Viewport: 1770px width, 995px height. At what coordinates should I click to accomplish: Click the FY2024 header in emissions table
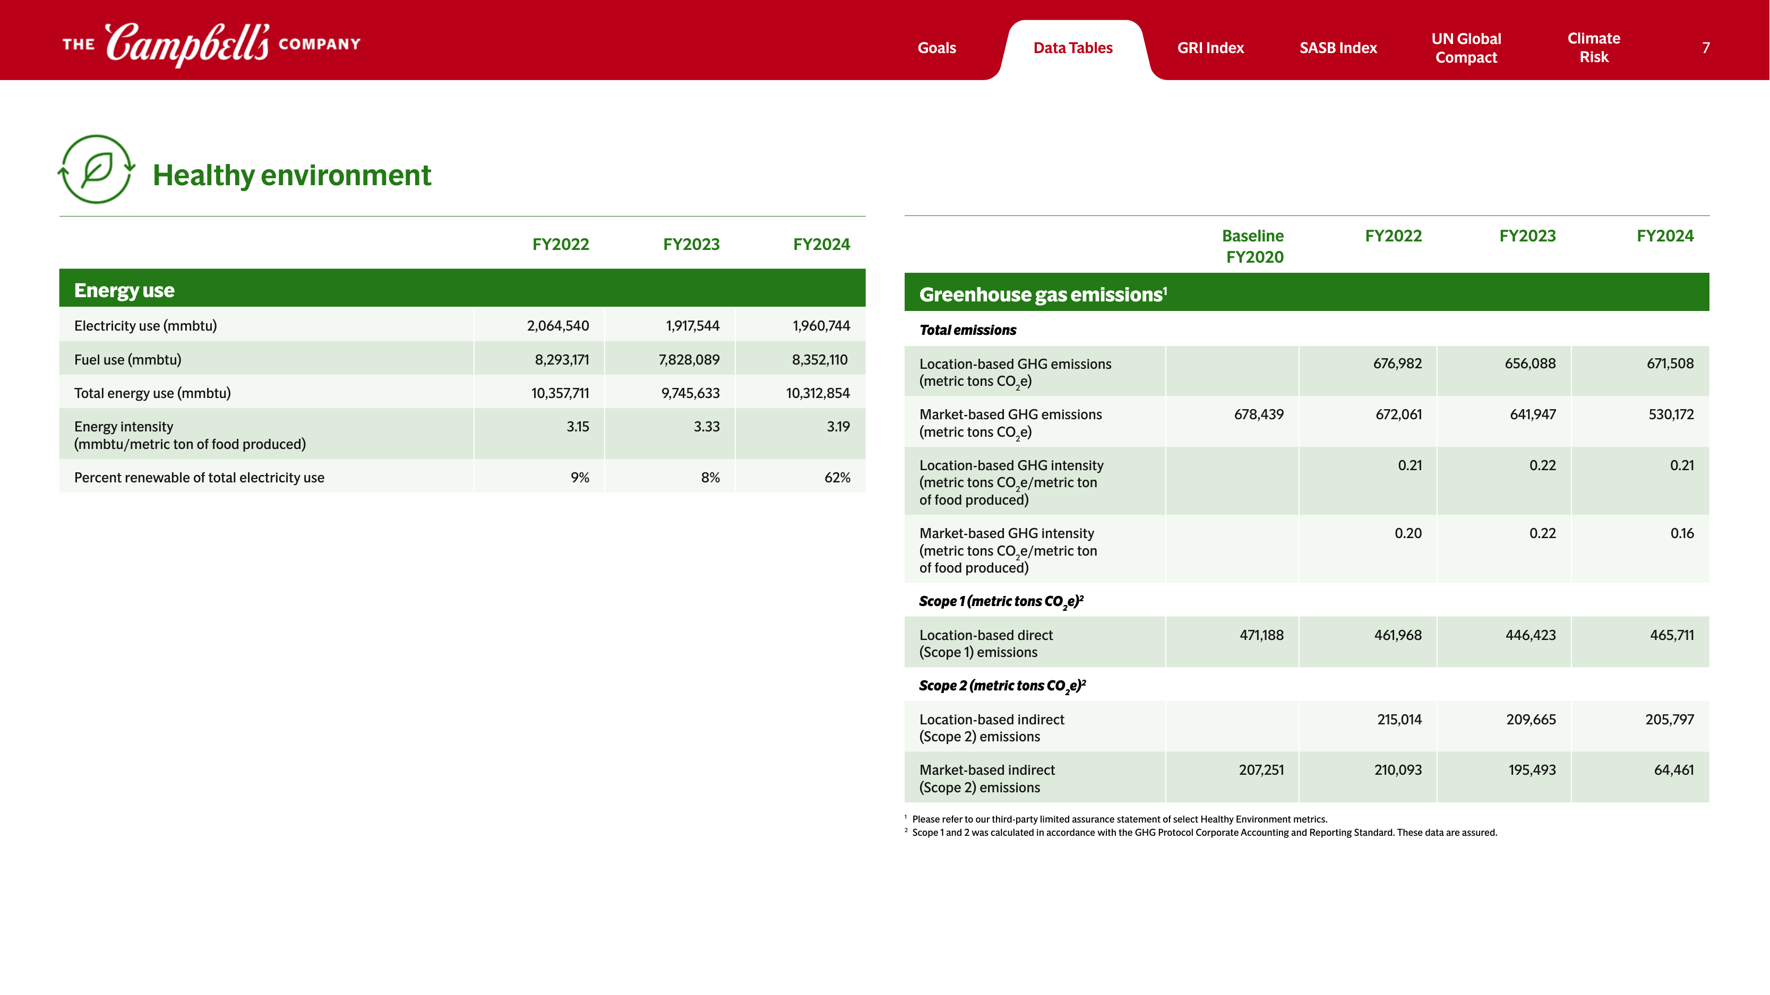1664,236
